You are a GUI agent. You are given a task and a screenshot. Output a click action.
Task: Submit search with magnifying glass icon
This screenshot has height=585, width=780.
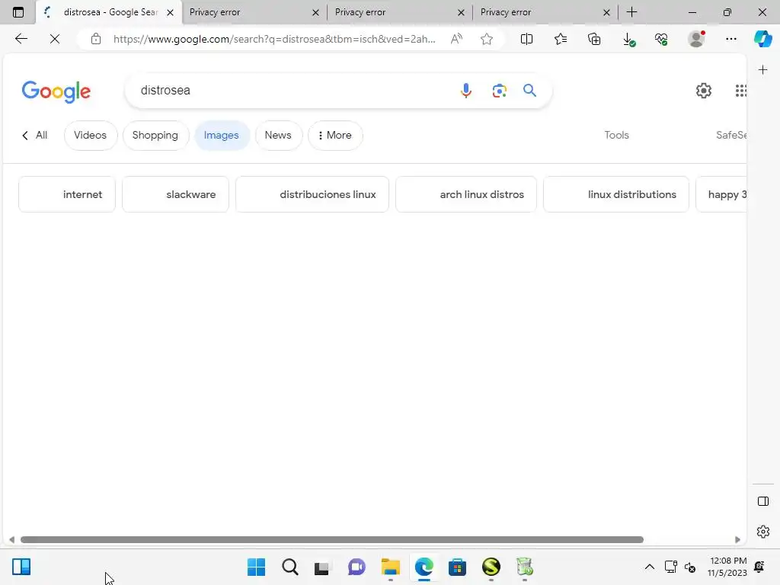point(529,91)
